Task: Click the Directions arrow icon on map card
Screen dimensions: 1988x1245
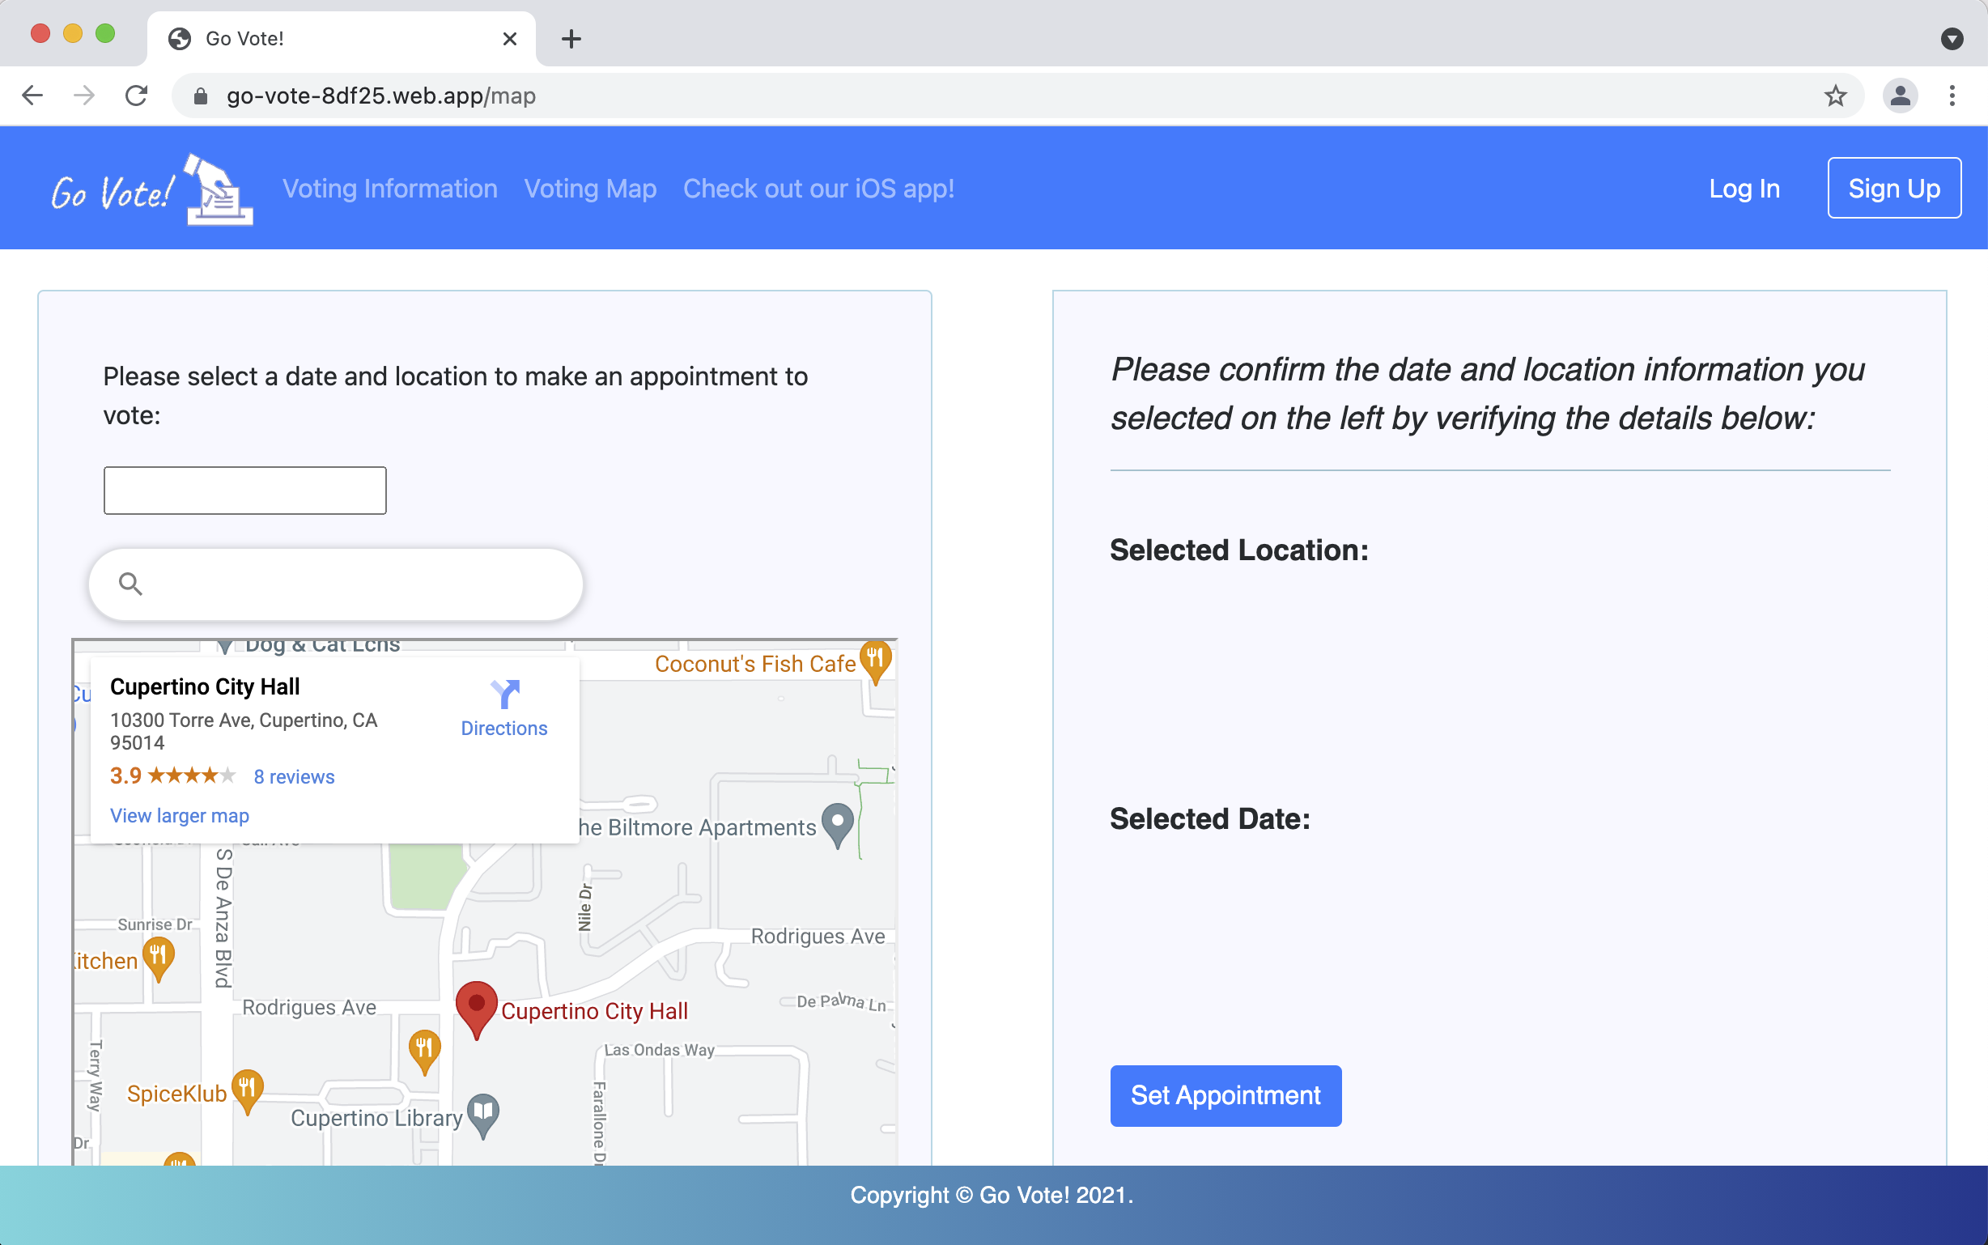Action: tap(503, 694)
